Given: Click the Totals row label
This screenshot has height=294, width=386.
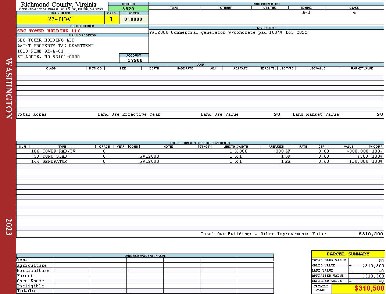Looking at the screenshot, I should tap(26, 291).
